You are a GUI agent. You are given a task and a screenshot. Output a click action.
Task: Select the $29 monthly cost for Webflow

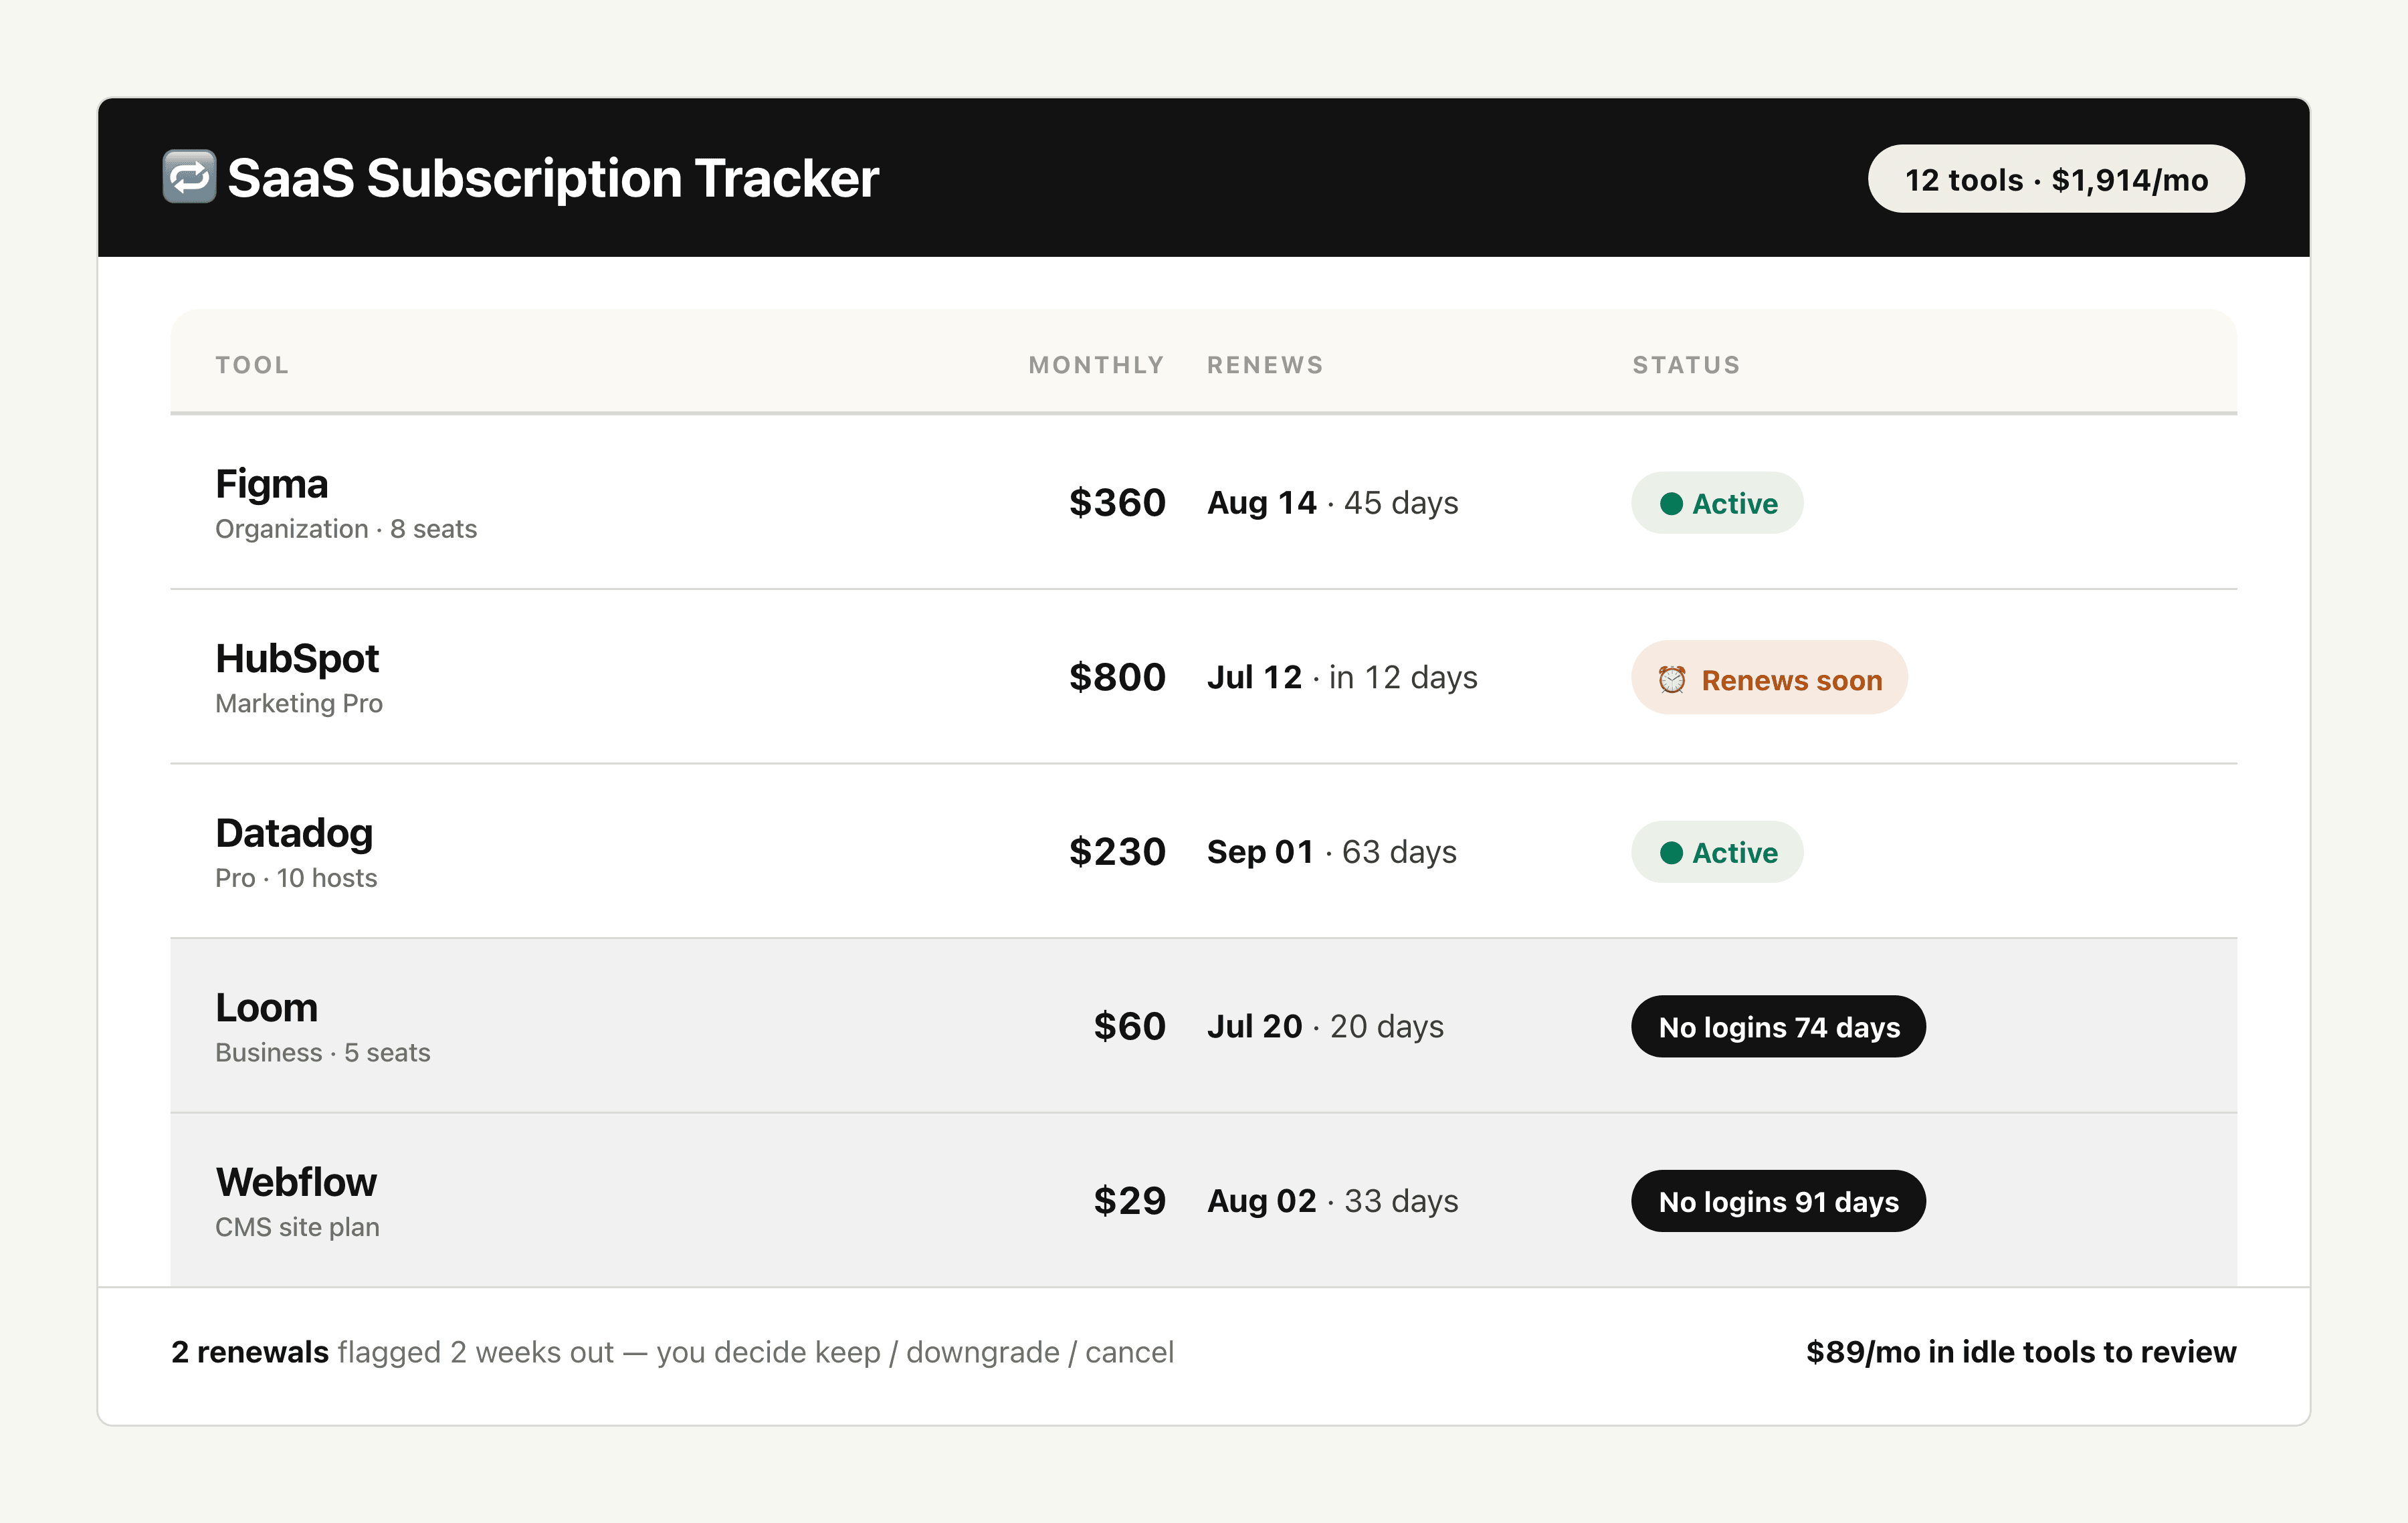(1129, 1200)
